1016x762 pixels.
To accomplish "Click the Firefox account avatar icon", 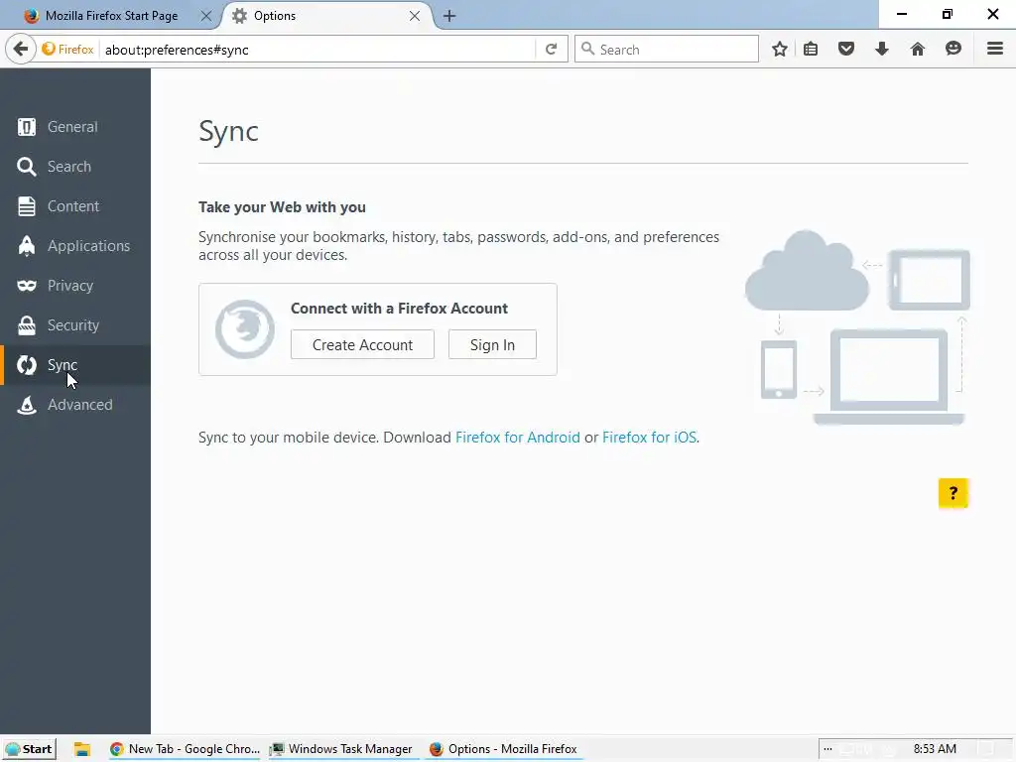I will (x=245, y=329).
